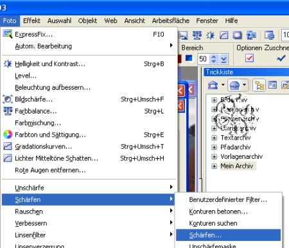This screenshot has height=248, width=289.
Task: Choose Beleuchtung aufbessern... menu entry
Action: coord(89,88)
